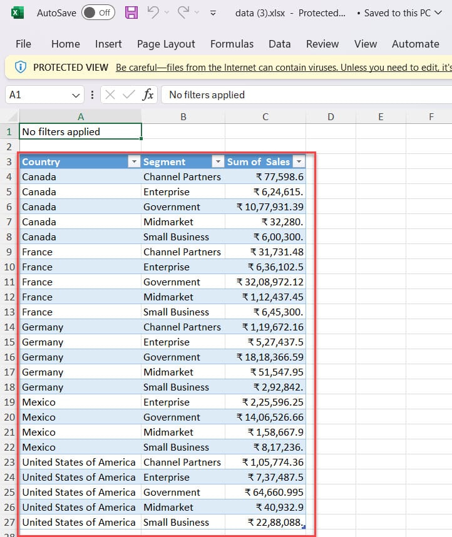Click the table resize handle at row 27
The width and height of the screenshot is (452, 537).
304,528
